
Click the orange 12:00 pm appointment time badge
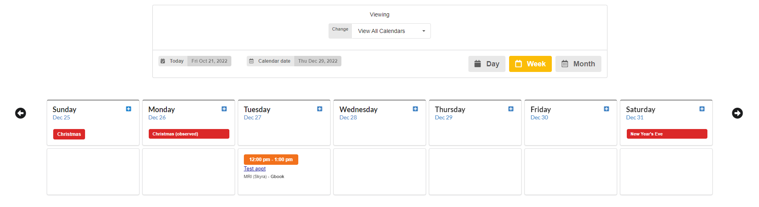[x=271, y=160]
